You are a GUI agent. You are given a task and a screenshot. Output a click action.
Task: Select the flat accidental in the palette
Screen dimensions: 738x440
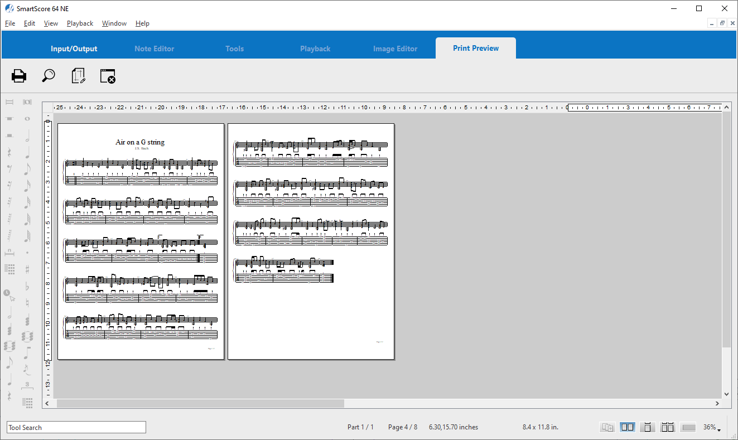tap(27, 286)
